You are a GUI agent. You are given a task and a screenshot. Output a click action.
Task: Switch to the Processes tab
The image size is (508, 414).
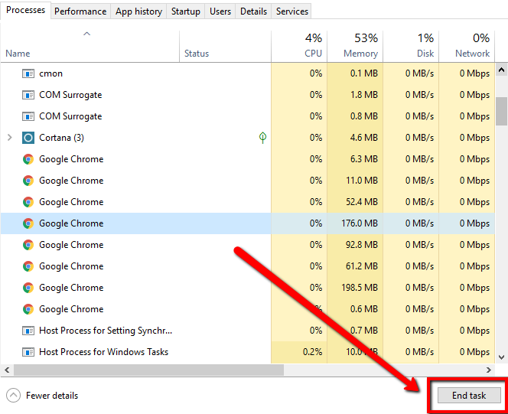click(25, 10)
